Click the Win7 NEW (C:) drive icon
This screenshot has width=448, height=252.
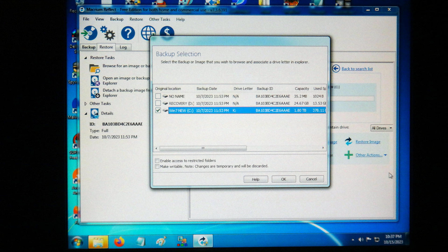(165, 110)
